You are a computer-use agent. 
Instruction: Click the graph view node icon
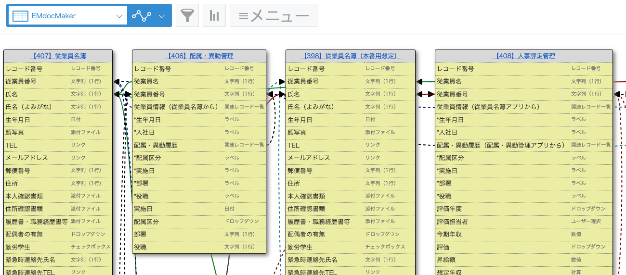point(141,16)
